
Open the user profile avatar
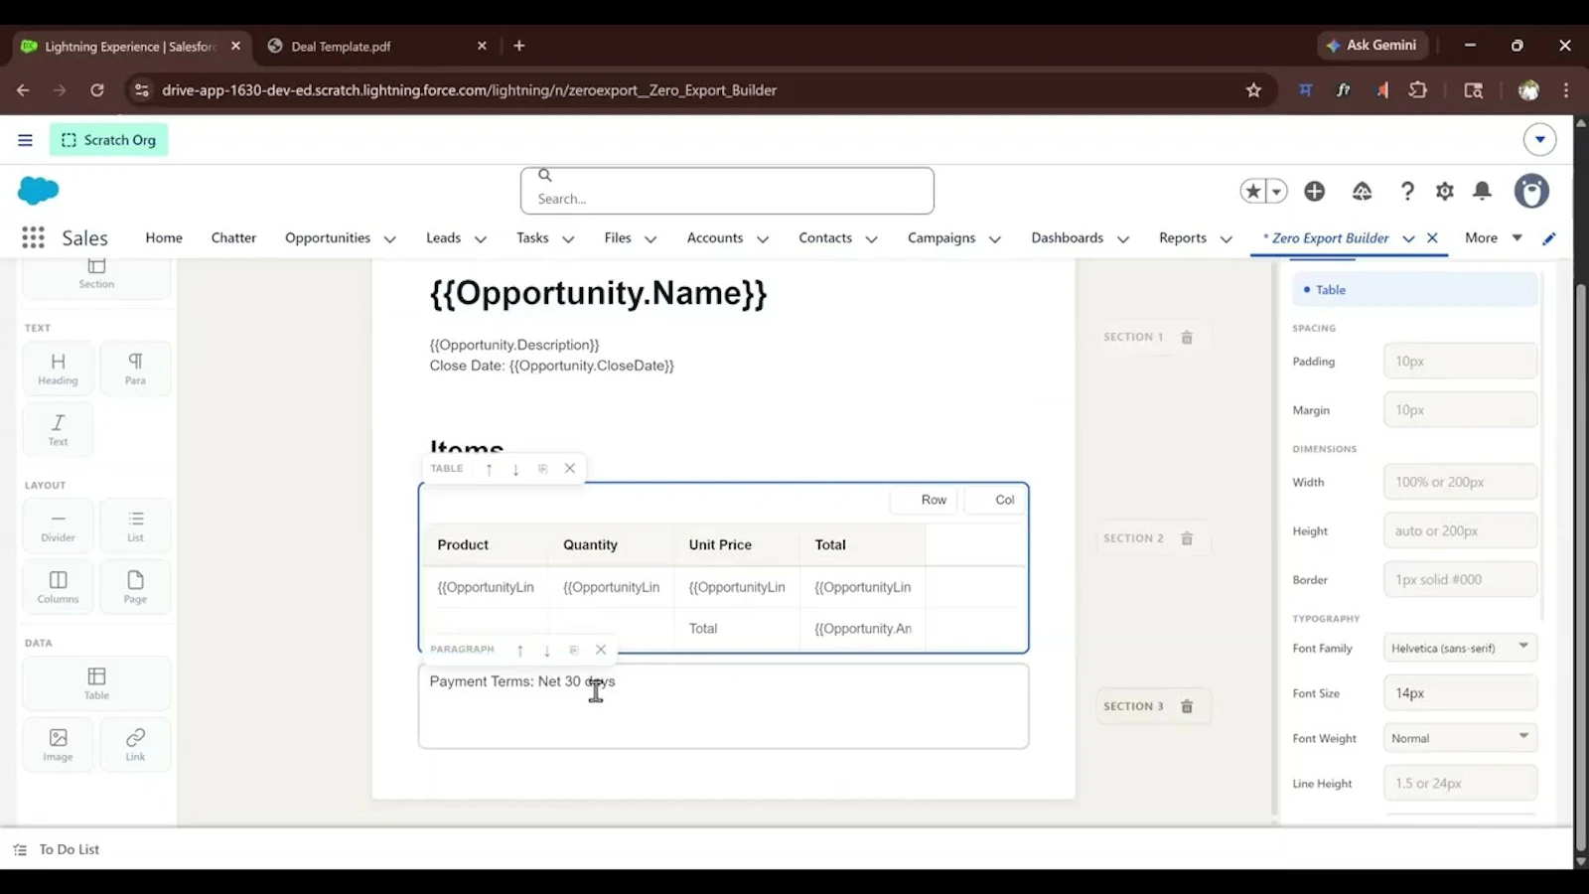1530,191
